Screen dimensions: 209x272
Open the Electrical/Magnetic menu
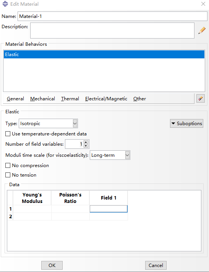point(106,99)
